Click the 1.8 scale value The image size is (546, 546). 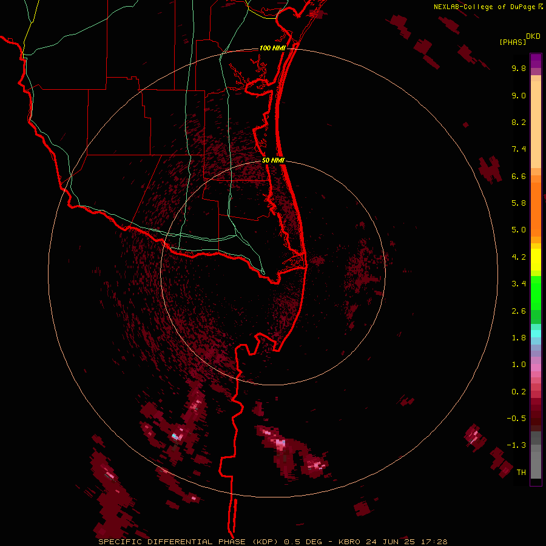[x=519, y=338]
